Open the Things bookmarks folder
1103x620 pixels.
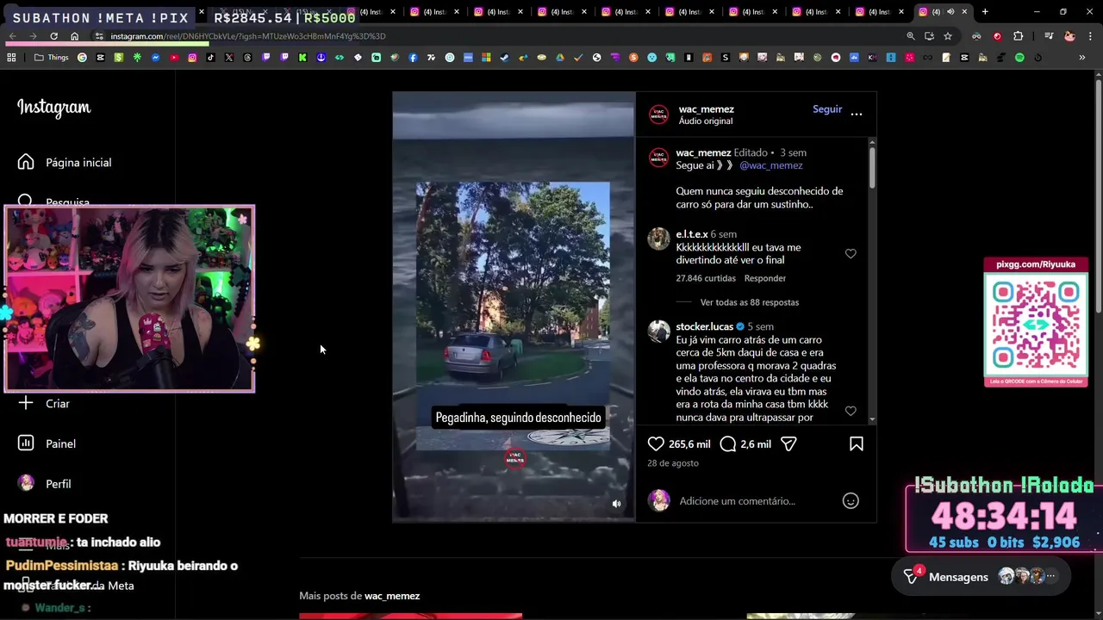(51, 58)
